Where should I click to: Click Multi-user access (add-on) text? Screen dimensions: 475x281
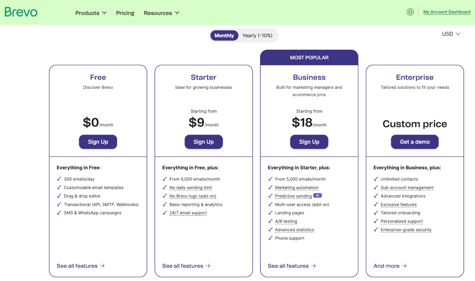click(302, 205)
